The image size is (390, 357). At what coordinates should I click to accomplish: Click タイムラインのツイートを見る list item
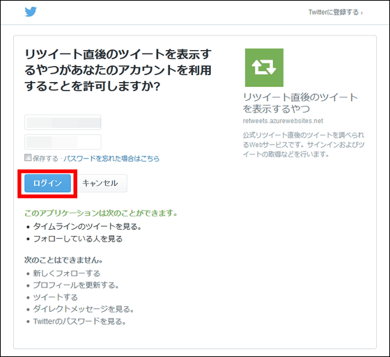click(x=87, y=226)
